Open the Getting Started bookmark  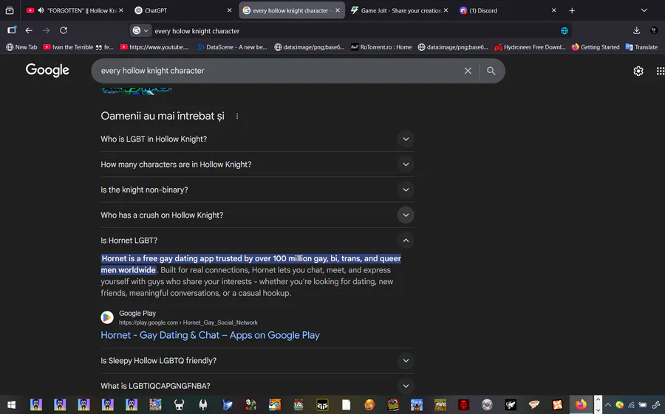[596, 47]
